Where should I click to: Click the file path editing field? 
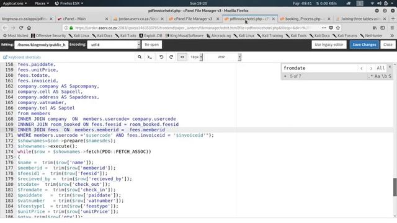click(x=42, y=45)
